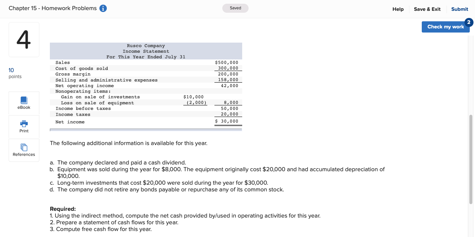Screen dimensions: 475x237
Task: Open the Help link
Action: click(x=398, y=9)
